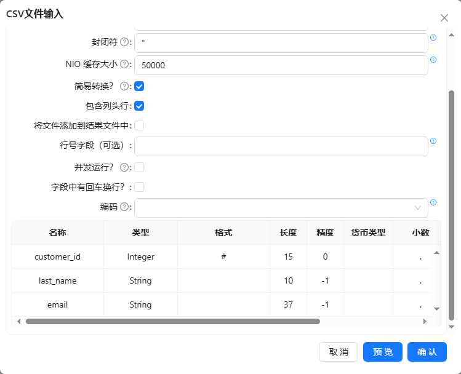Click help icon next to 封闭符 label
This screenshot has width=461, height=374.
[124, 42]
